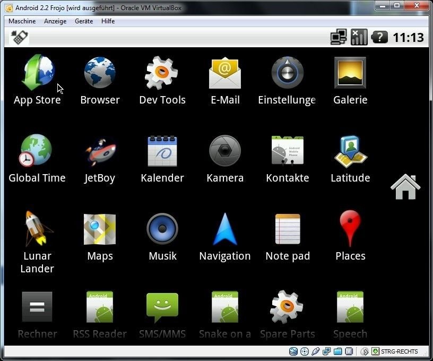Open the Hilfe menu

click(x=108, y=21)
